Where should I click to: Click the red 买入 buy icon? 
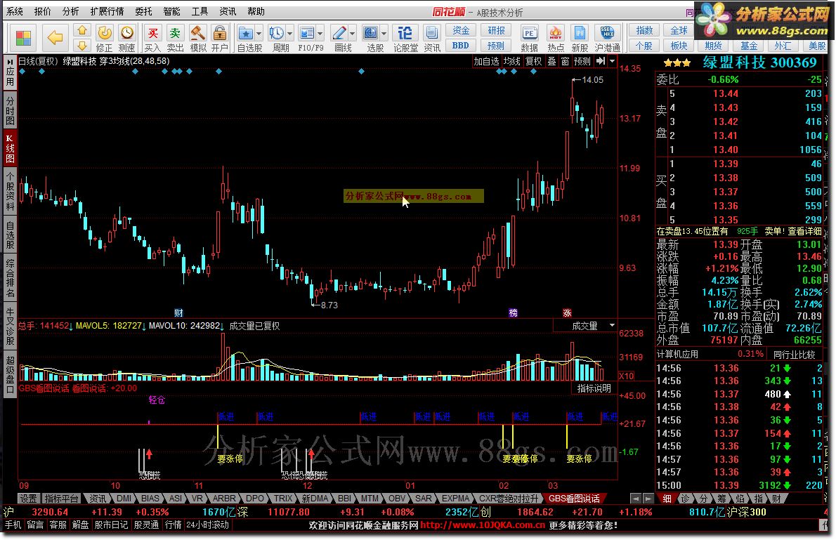point(152,33)
